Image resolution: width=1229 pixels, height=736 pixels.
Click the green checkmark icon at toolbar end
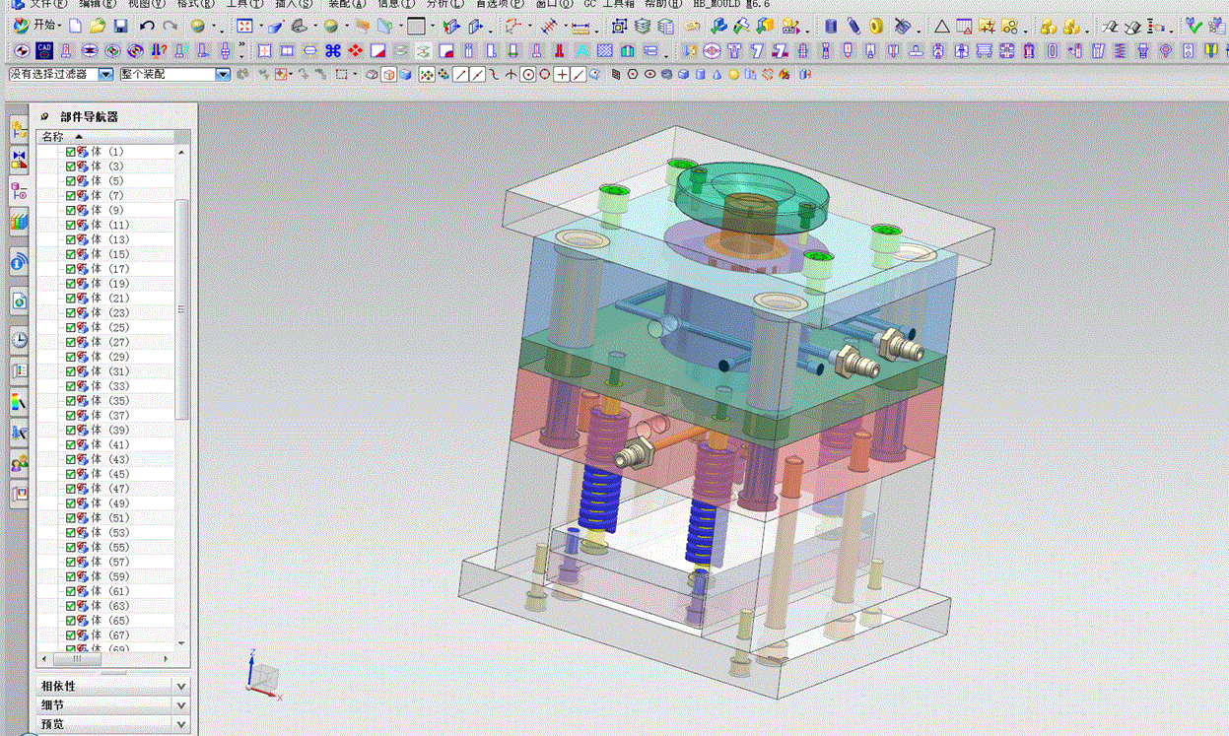point(1195,27)
